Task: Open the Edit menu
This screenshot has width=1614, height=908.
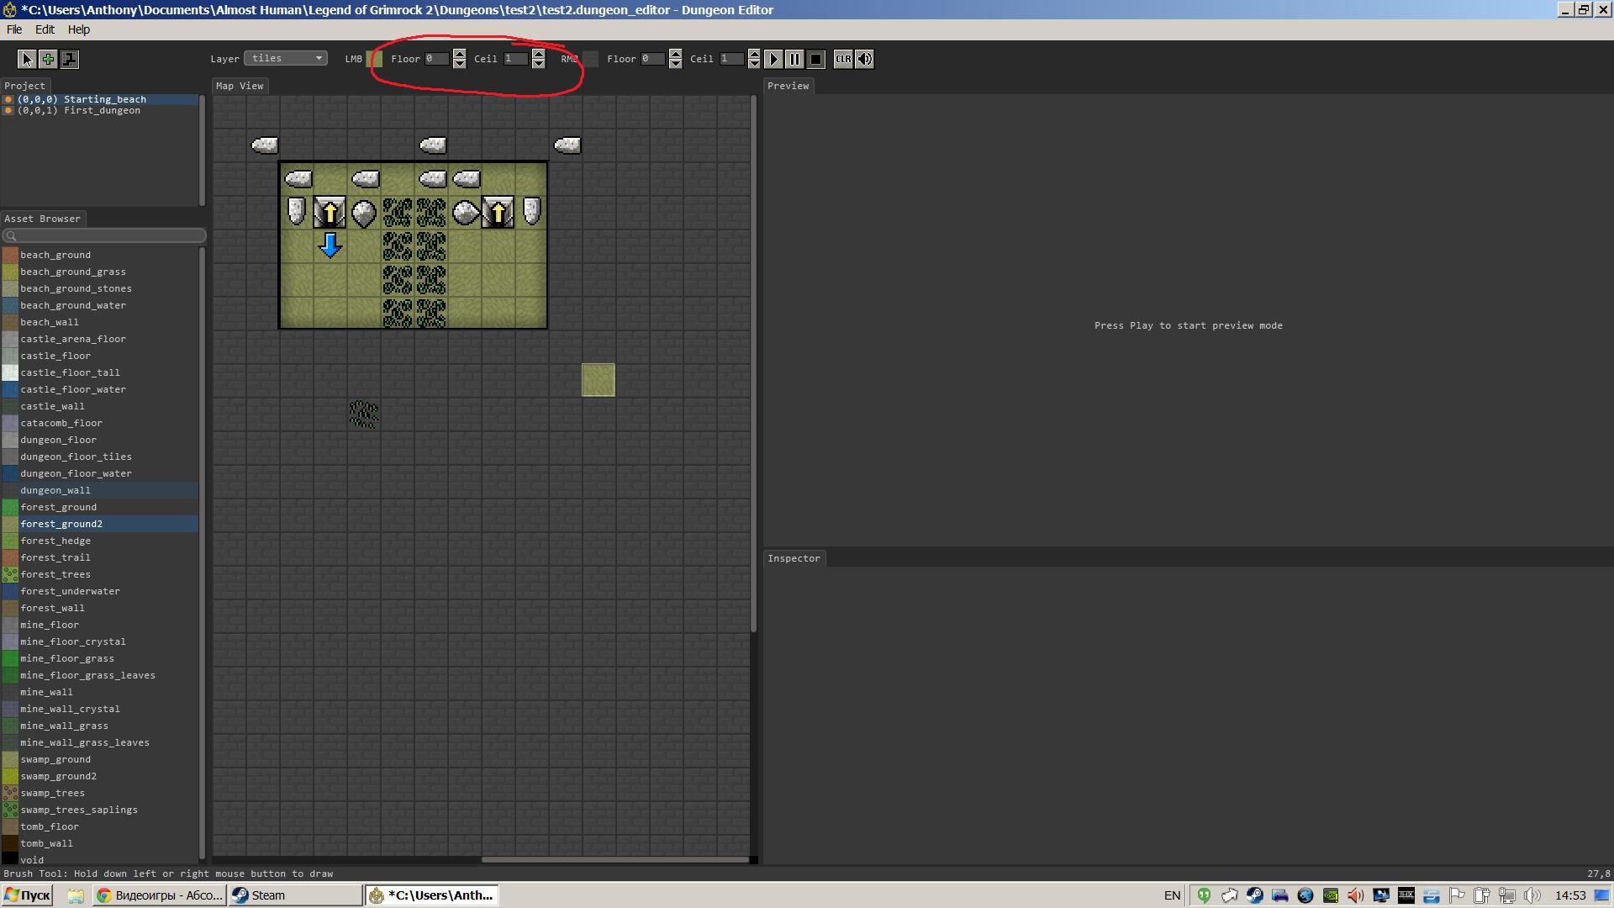Action: [45, 29]
